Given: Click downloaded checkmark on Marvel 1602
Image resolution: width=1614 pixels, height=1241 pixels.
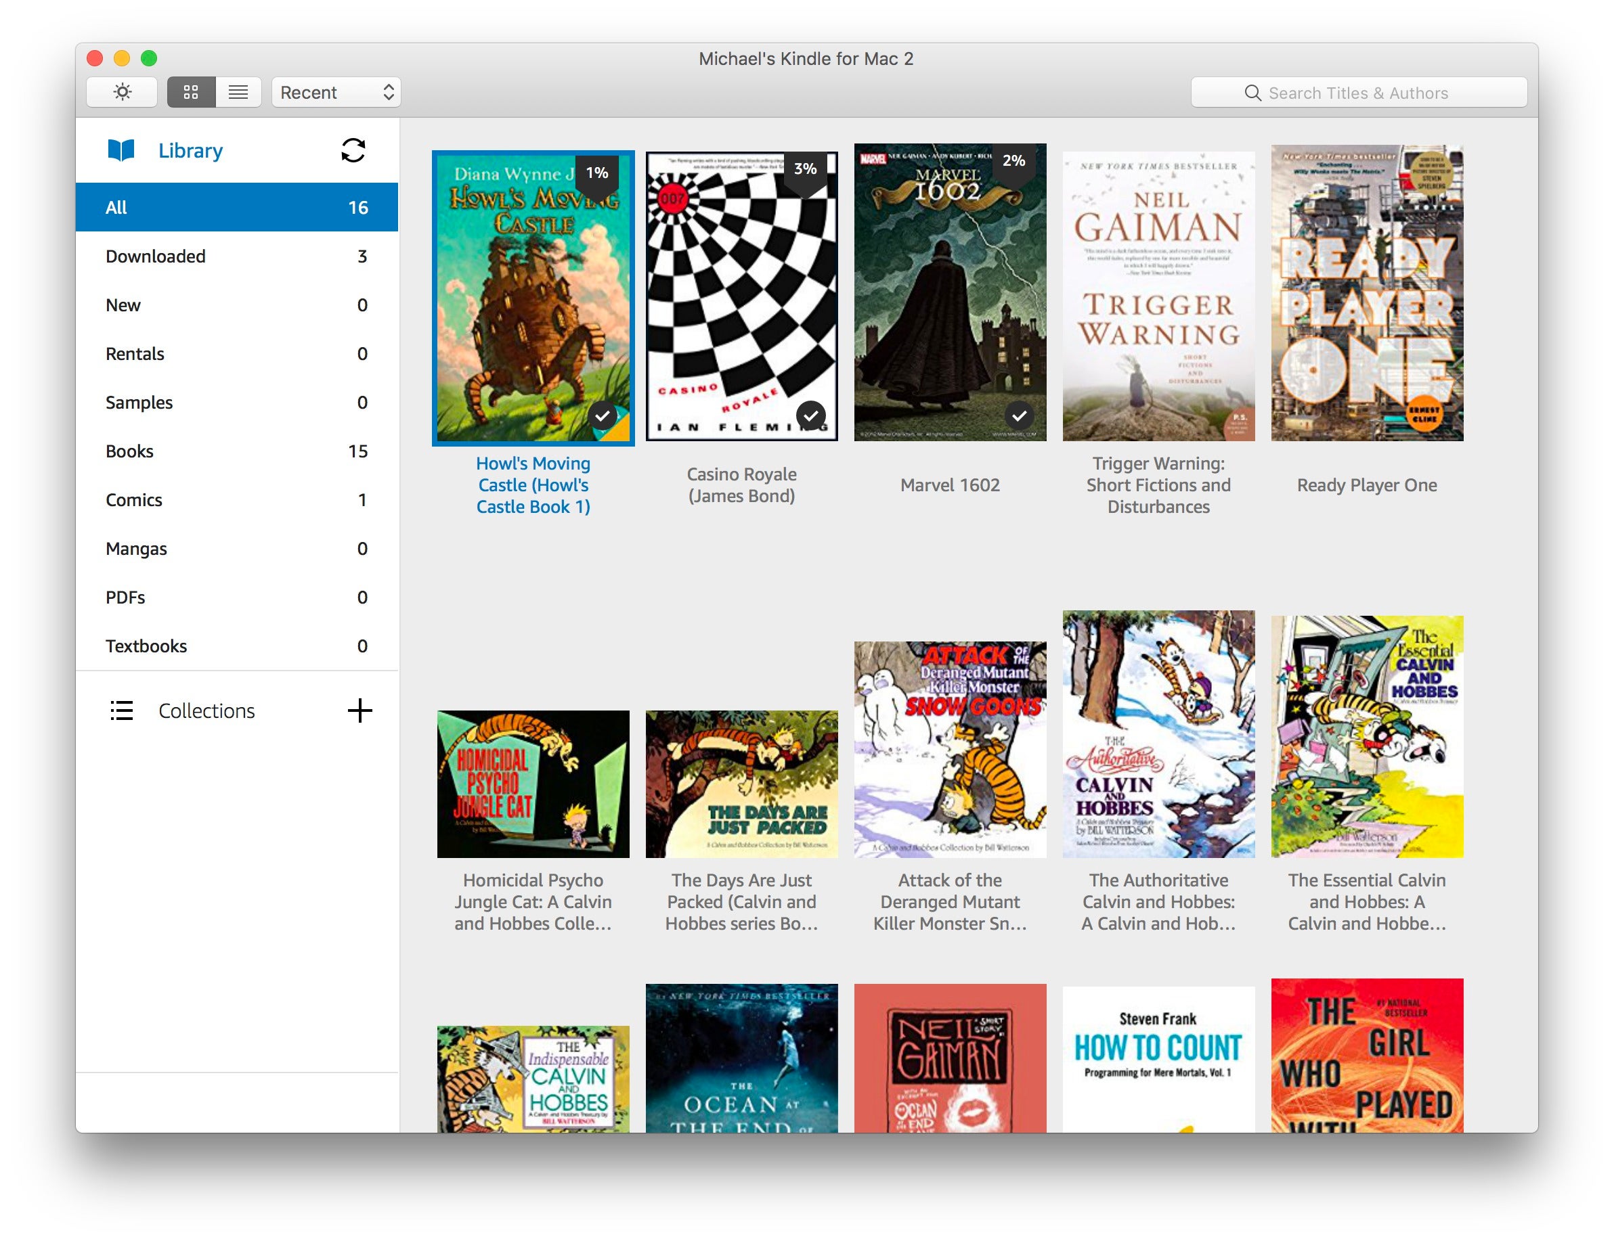Looking at the screenshot, I should [1020, 416].
